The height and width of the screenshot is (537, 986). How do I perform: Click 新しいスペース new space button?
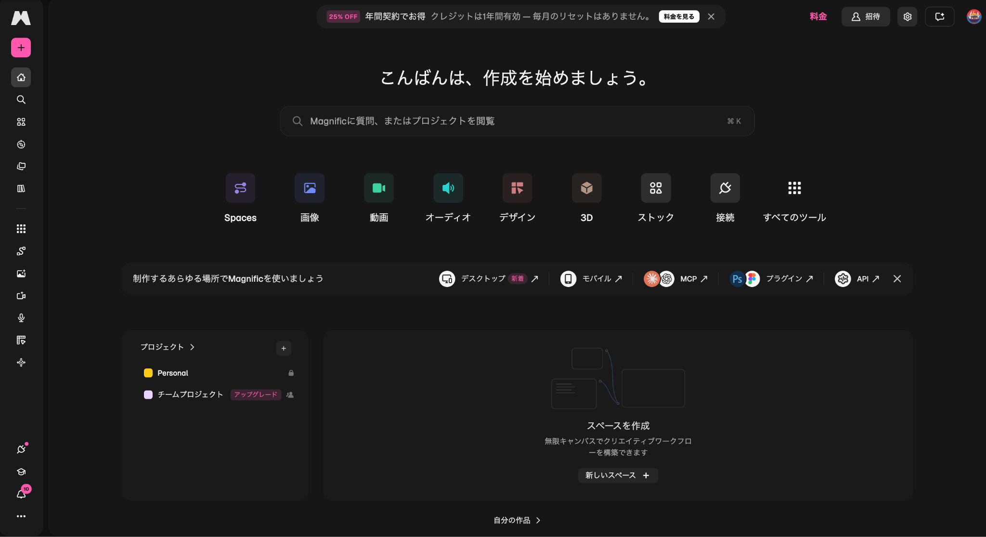click(x=618, y=476)
